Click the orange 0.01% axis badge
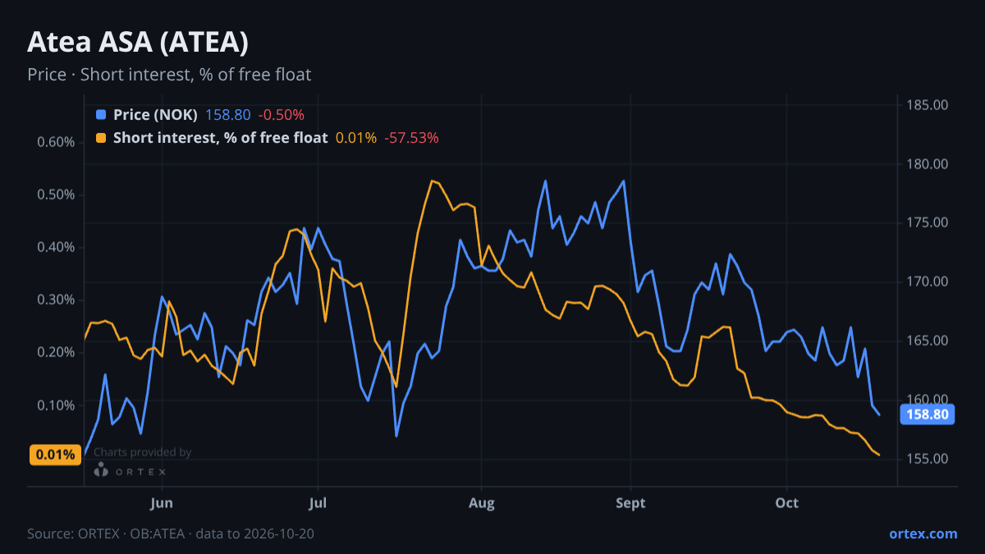Viewport: 985px width, 554px height. 56,455
